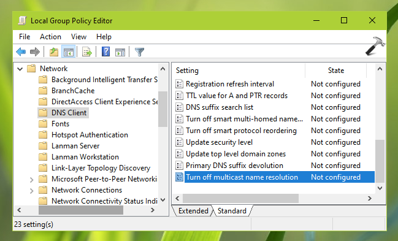398x241 pixels.
Task: Expand the Network Connections node
Action: [31, 191]
